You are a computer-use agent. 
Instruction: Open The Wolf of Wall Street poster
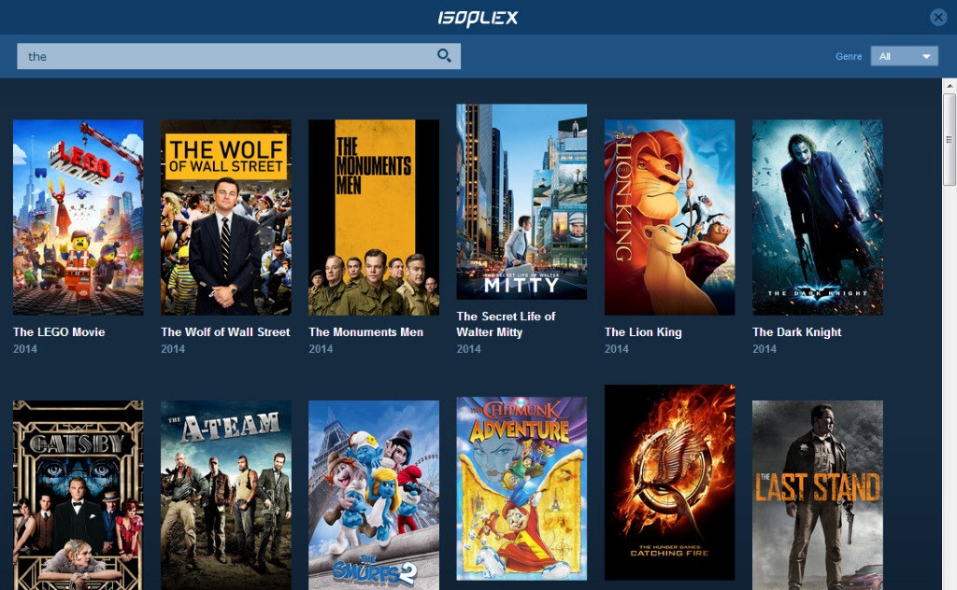click(x=226, y=217)
